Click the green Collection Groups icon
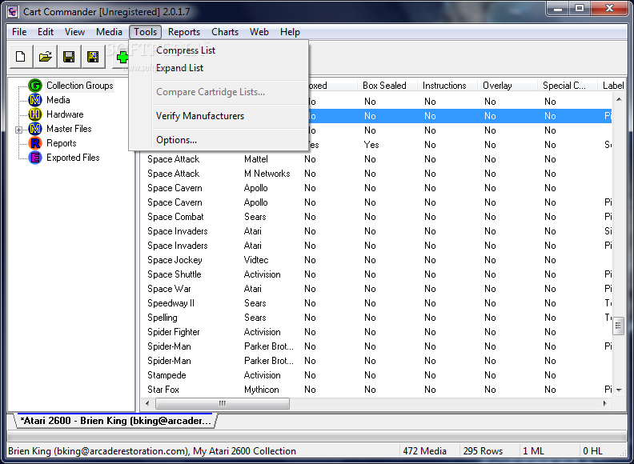Image resolution: width=634 pixels, height=464 pixels. 35,86
